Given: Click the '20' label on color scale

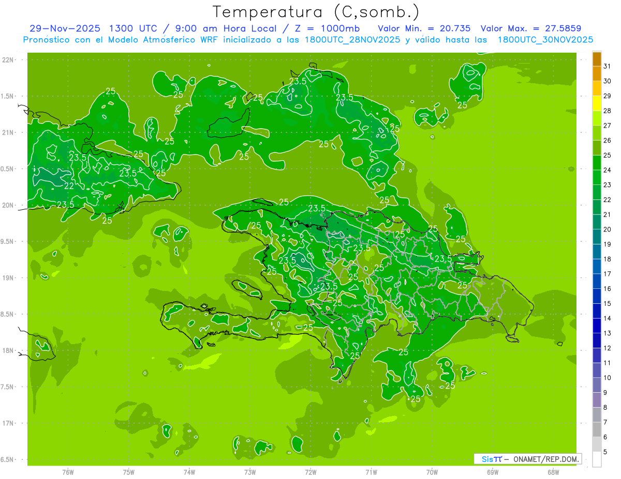Looking at the screenshot, I should (607, 229).
